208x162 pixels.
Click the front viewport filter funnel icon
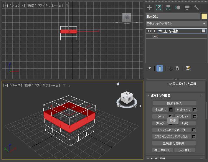coord(67,6)
